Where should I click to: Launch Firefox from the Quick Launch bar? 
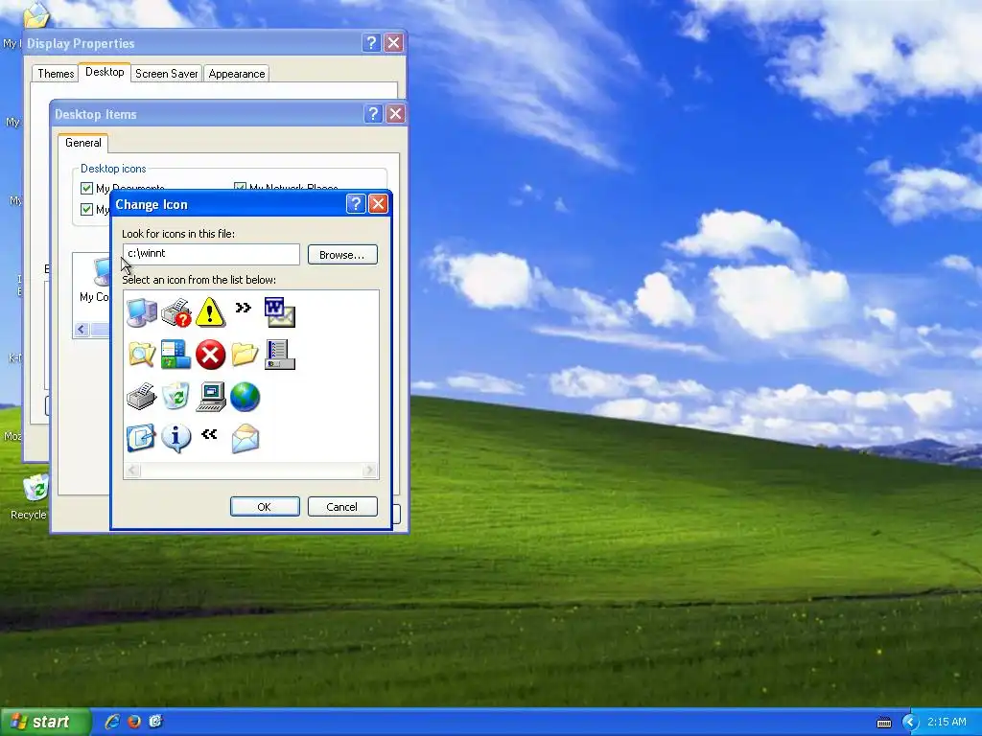point(134,722)
